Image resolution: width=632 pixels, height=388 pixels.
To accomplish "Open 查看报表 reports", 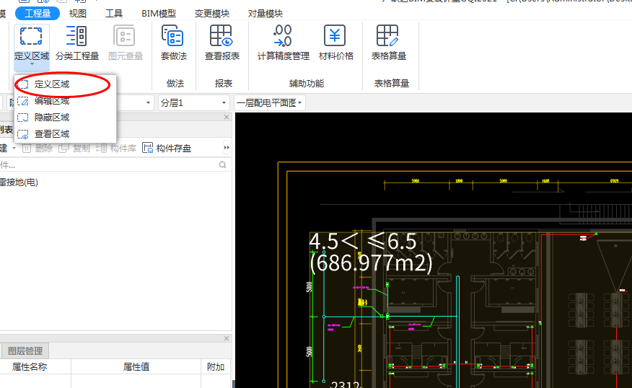I will point(222,43).
